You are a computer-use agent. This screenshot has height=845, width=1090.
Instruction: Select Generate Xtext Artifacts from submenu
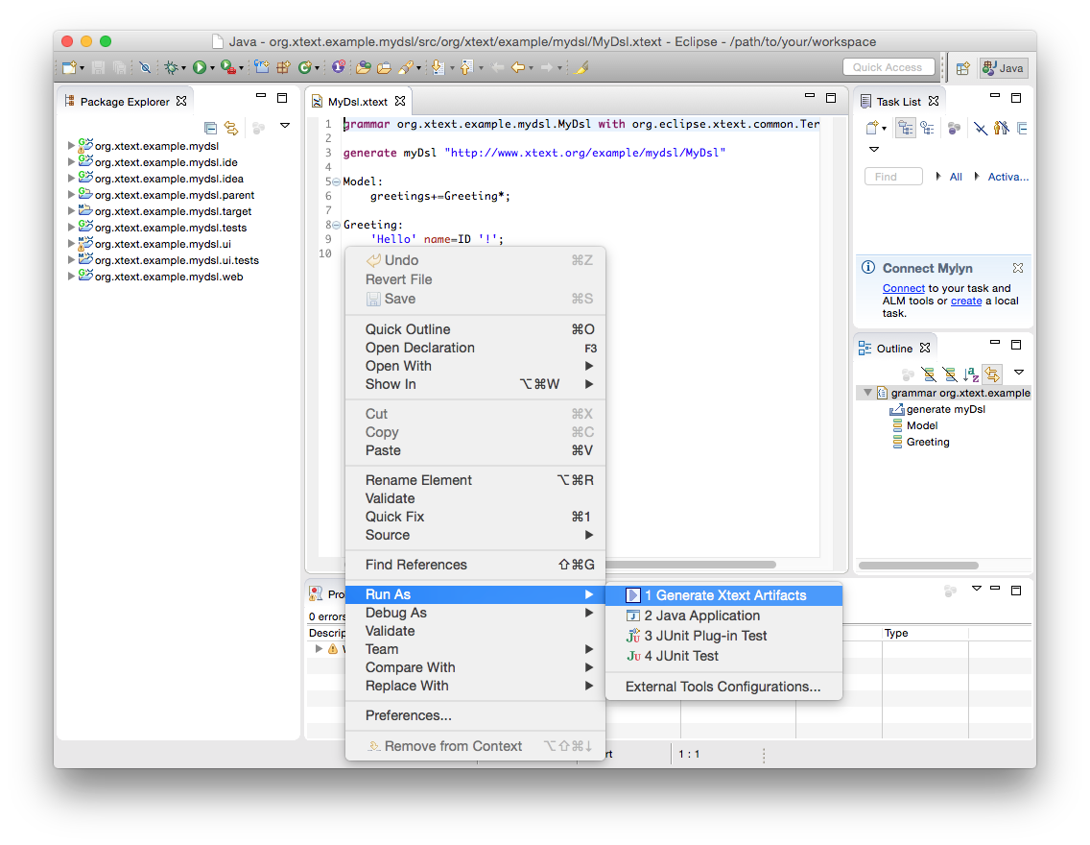[724, 595]
